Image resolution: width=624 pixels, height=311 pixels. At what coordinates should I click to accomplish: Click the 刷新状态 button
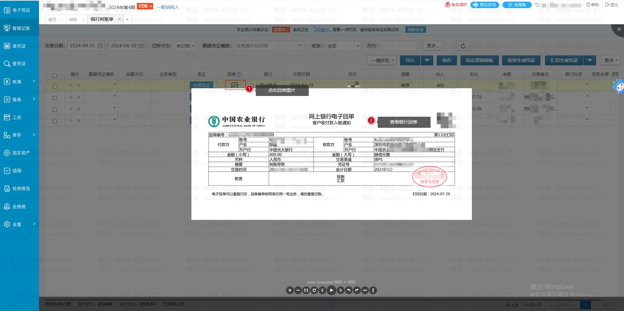click(x=415, y=30)
